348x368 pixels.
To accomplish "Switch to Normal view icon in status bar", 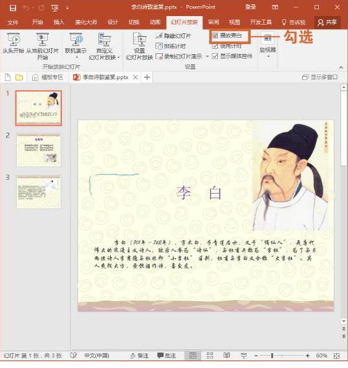I will (x=193, y=356).
